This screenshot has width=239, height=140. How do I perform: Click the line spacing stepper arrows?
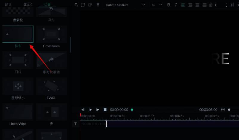(226, 5)
